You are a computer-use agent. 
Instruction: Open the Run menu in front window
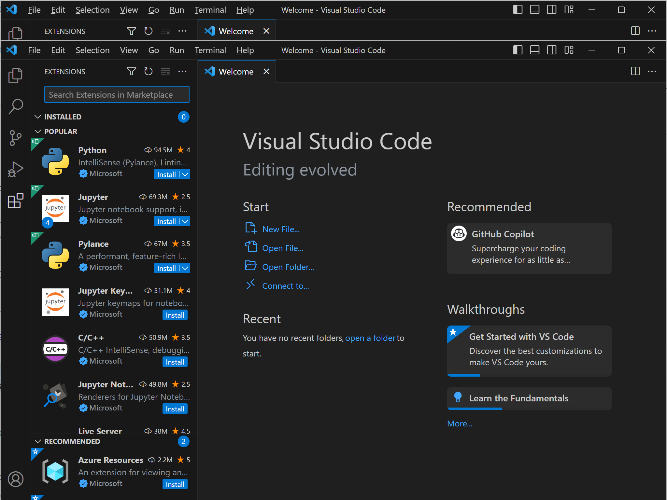(x=177, y=50)
